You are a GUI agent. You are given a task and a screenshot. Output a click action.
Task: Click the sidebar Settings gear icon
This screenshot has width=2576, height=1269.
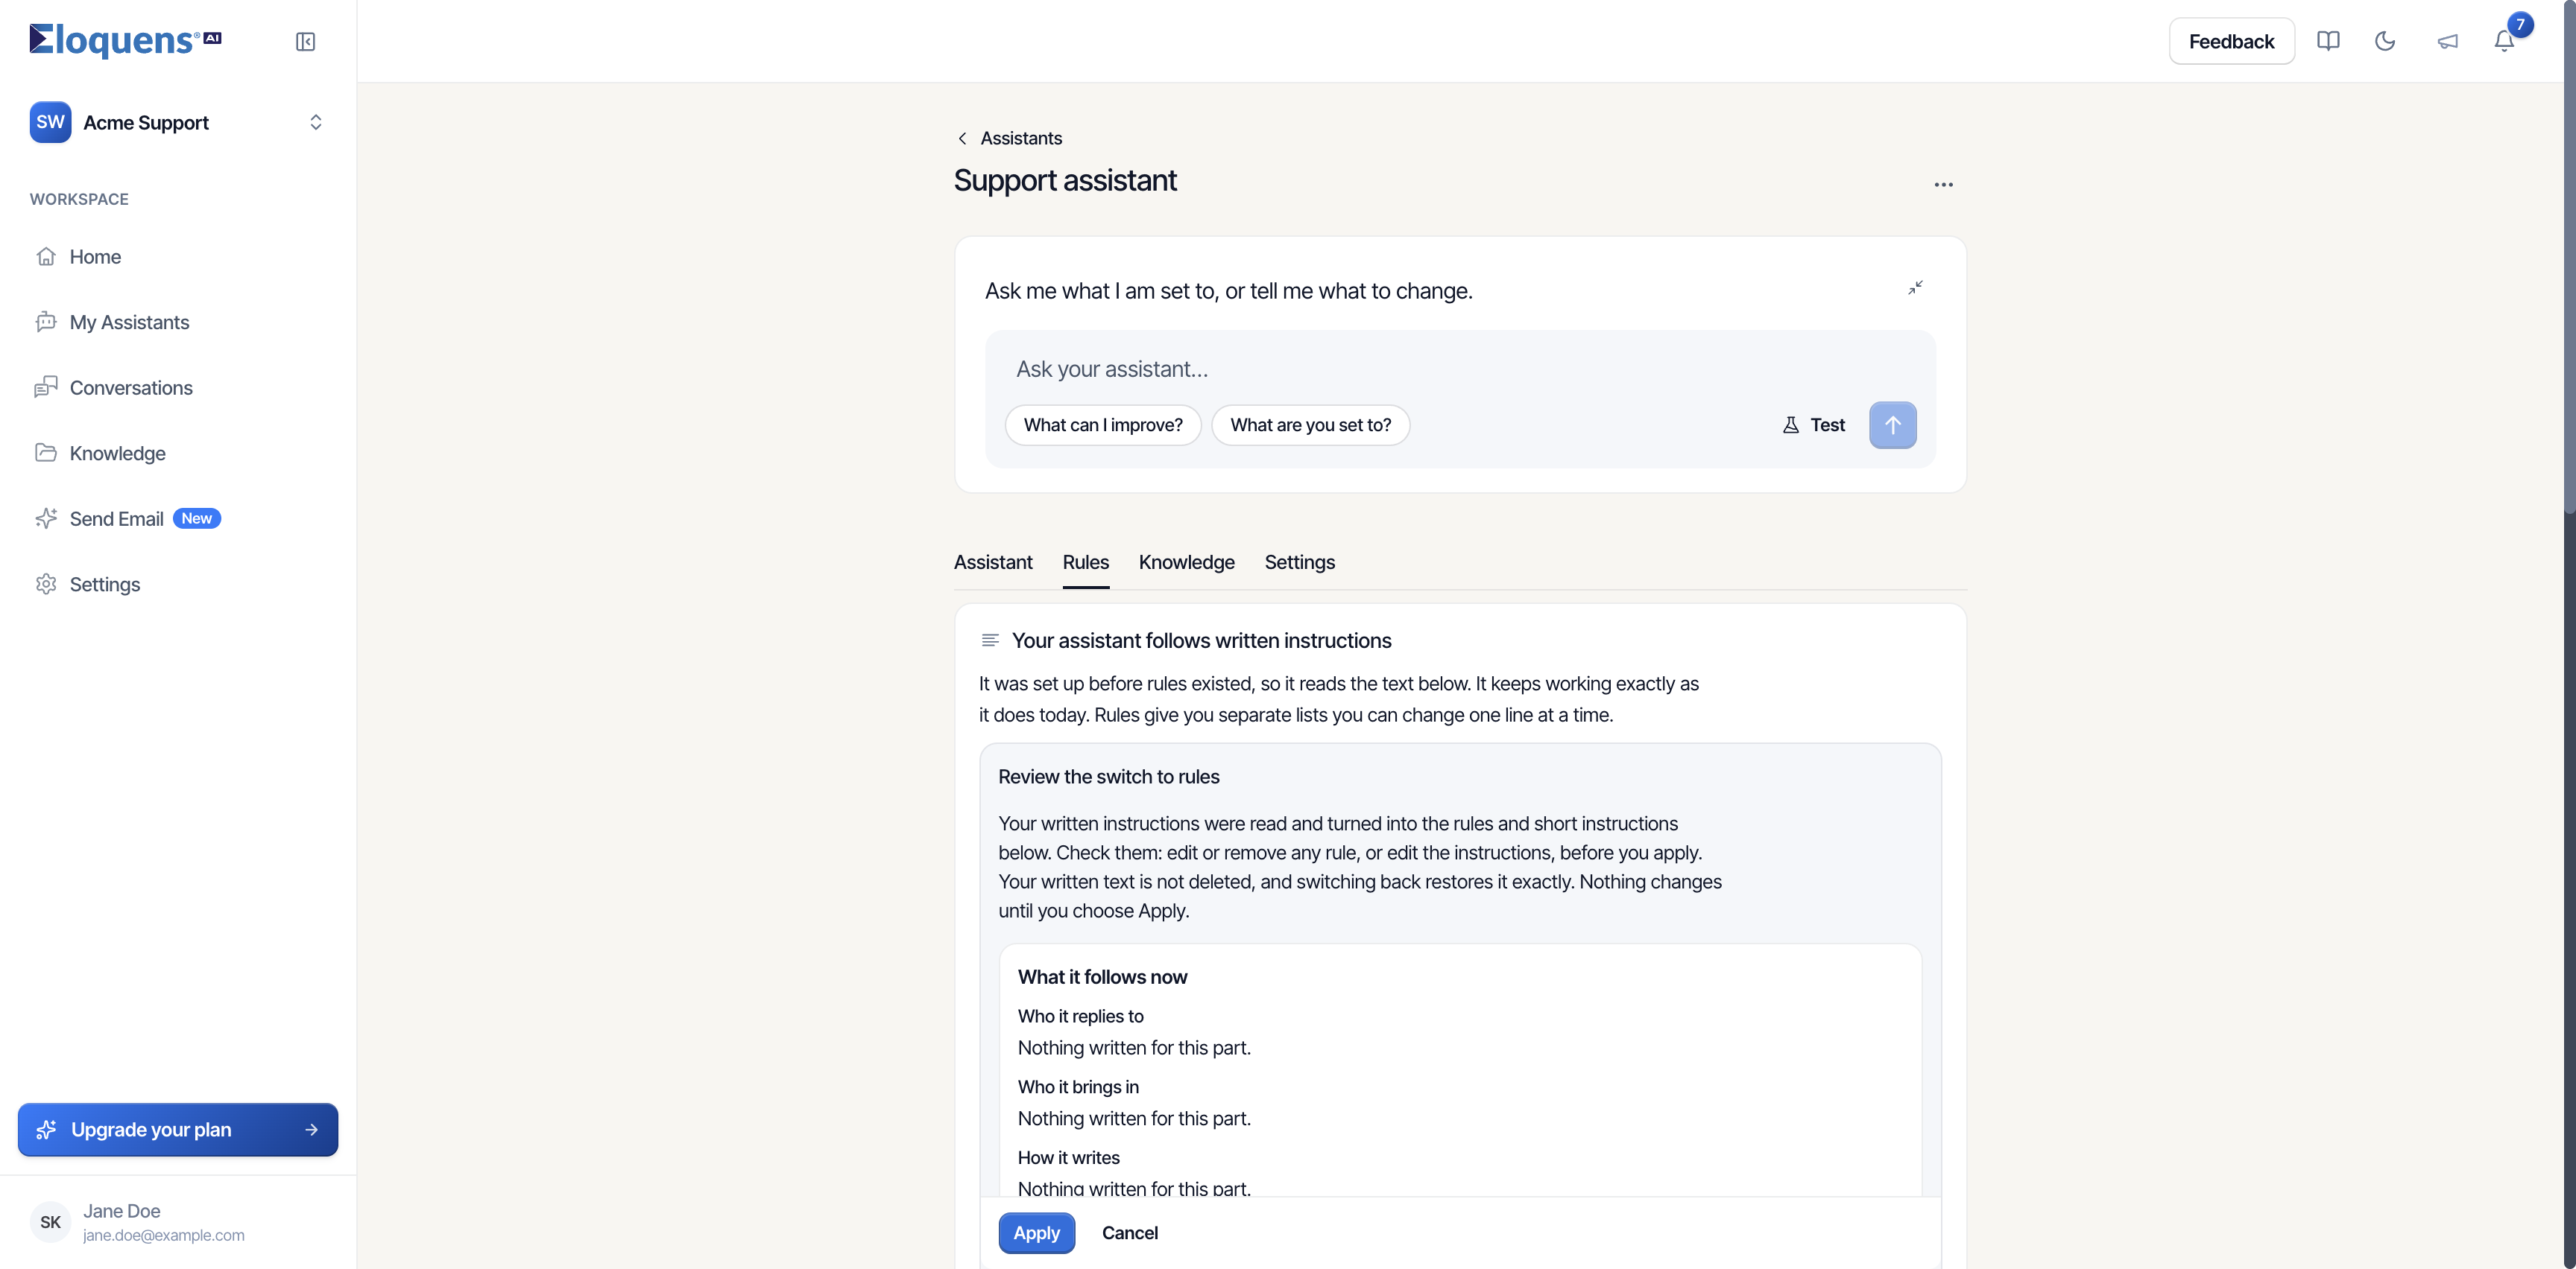pyautogui.click(x=46, y=585)
